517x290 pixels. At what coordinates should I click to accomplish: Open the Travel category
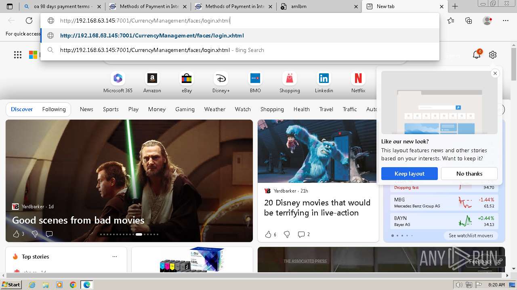pos(326,109)
